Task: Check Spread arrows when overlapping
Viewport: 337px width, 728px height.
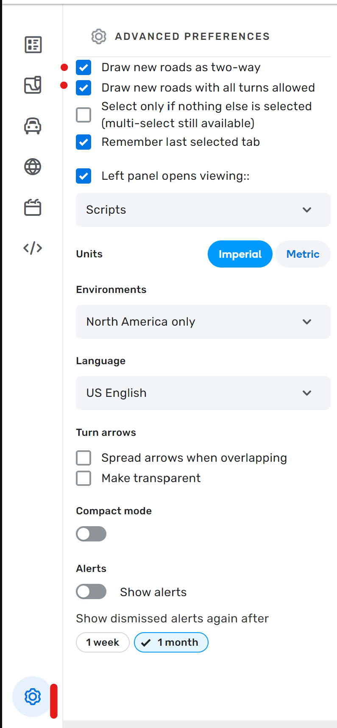Action: click(x=84, y=458)
